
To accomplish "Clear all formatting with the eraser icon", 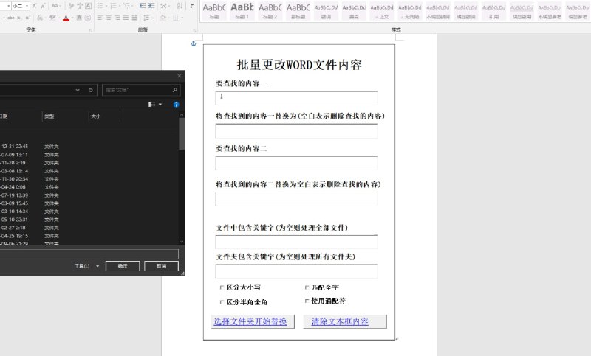I will coord(71,6).
